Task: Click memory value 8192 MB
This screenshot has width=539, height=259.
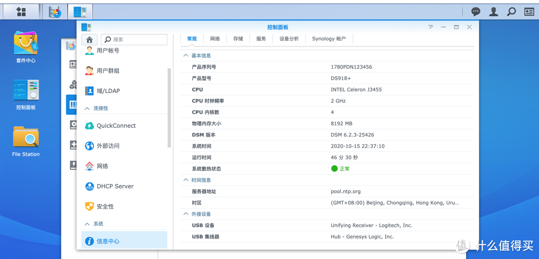Action: click(x=341, y=124)
